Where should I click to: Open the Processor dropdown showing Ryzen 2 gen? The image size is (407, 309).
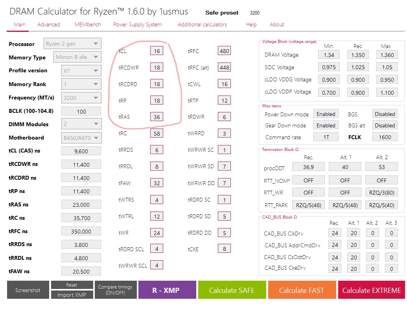point(72,44)
